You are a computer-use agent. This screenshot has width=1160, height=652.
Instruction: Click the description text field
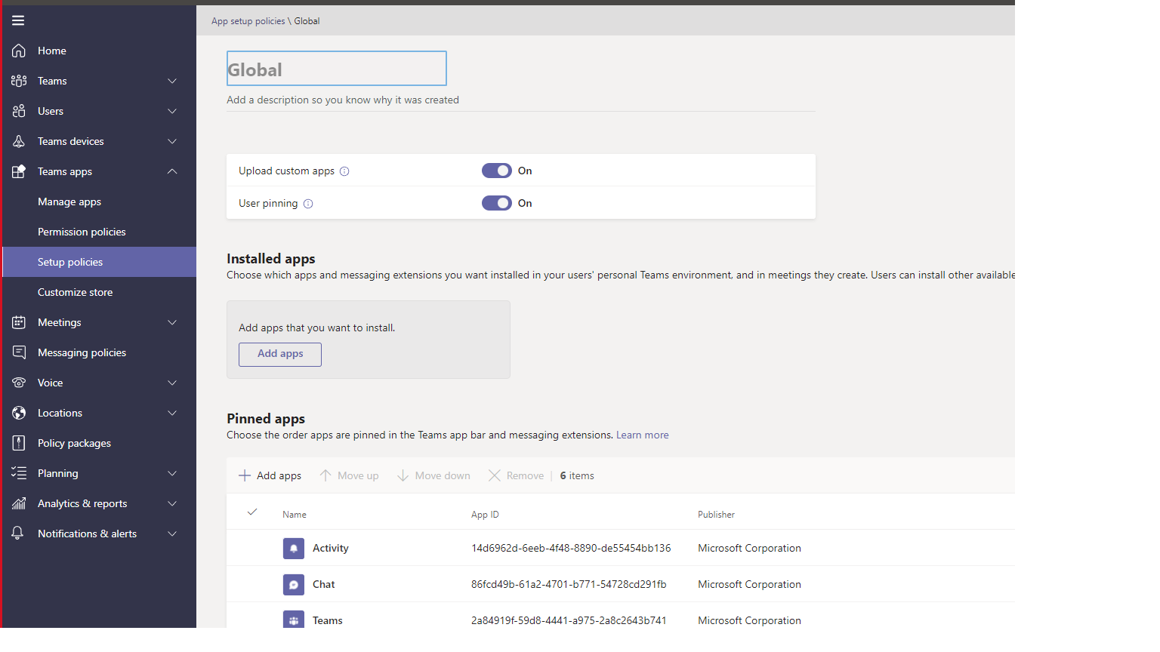[521, 100]
